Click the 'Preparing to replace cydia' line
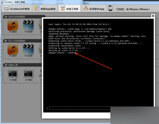159x124 pixels. (95, 43)
